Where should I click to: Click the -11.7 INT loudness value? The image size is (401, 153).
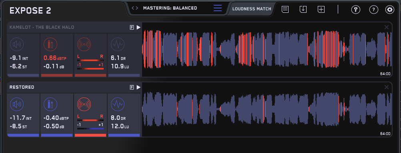click(x=20, y=118)
